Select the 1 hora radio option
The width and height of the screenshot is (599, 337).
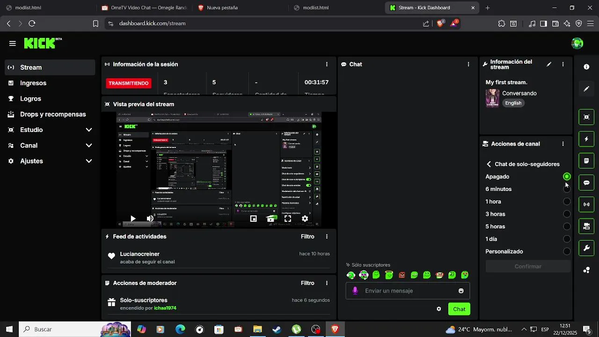tap(567, 202)
